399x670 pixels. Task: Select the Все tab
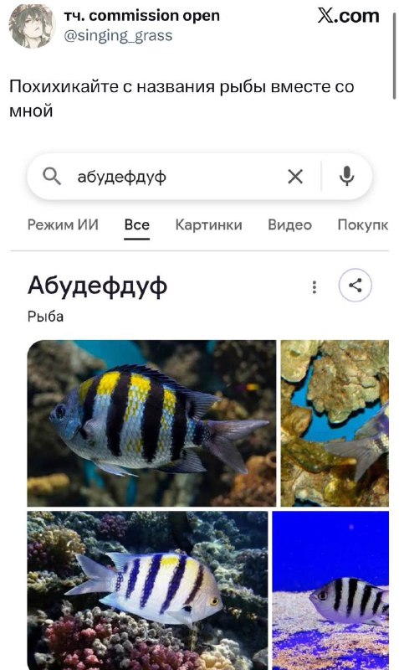point(136,224)
